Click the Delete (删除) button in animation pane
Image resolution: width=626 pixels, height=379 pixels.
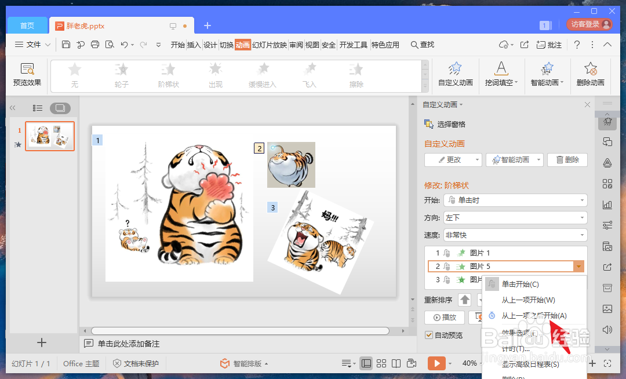click(x=567, y=160)
